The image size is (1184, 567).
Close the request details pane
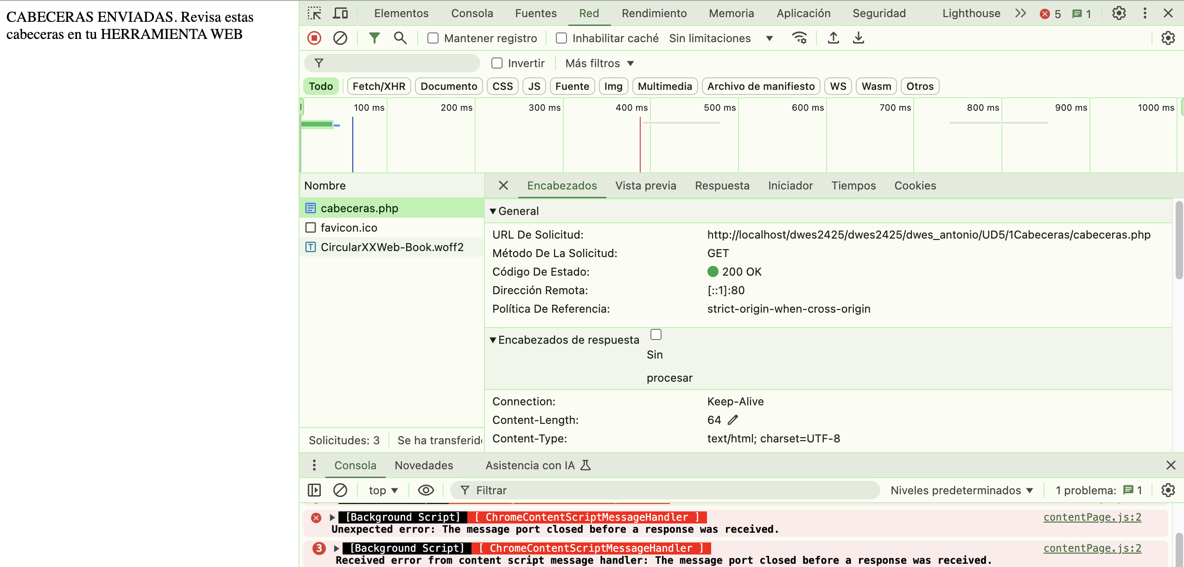(503, 186)
